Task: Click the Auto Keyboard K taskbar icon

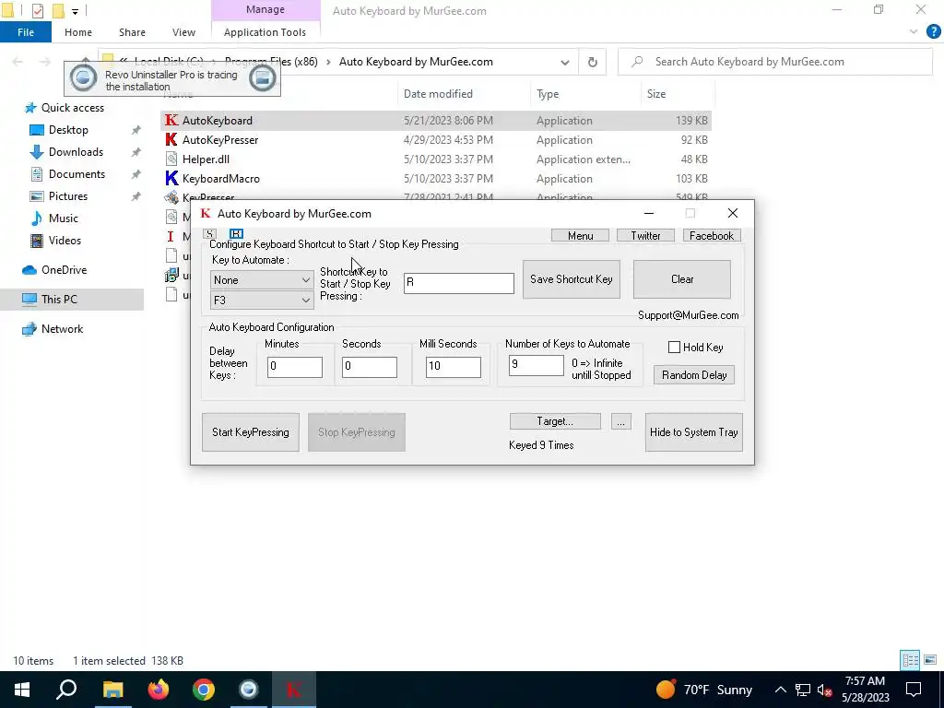Action: (294, 690)
